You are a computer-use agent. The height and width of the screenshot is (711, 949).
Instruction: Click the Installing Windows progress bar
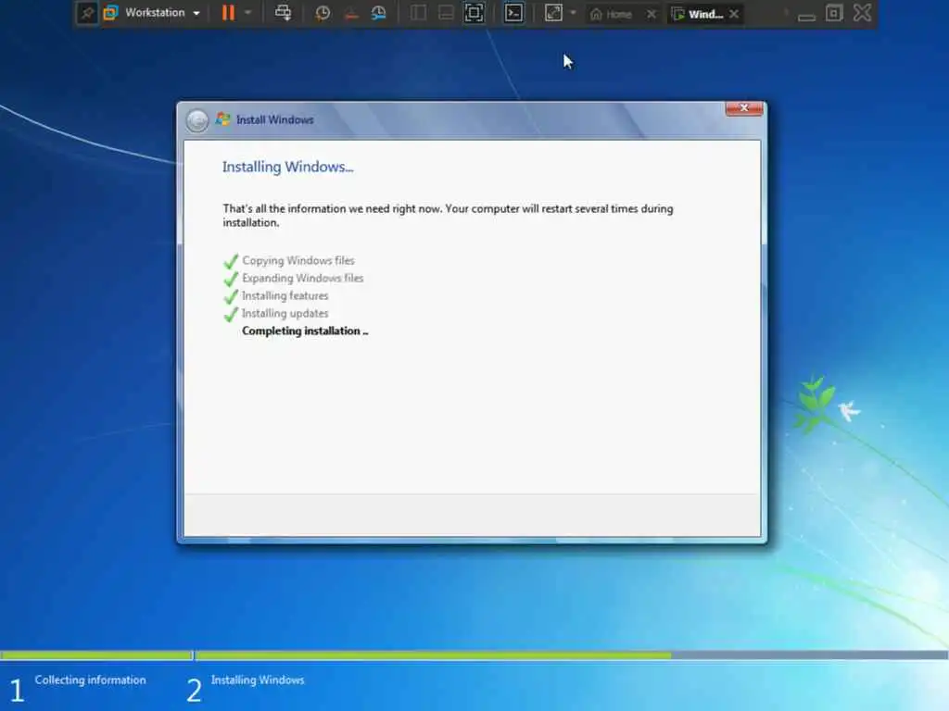pyautogui.click(x=571, y=655)
